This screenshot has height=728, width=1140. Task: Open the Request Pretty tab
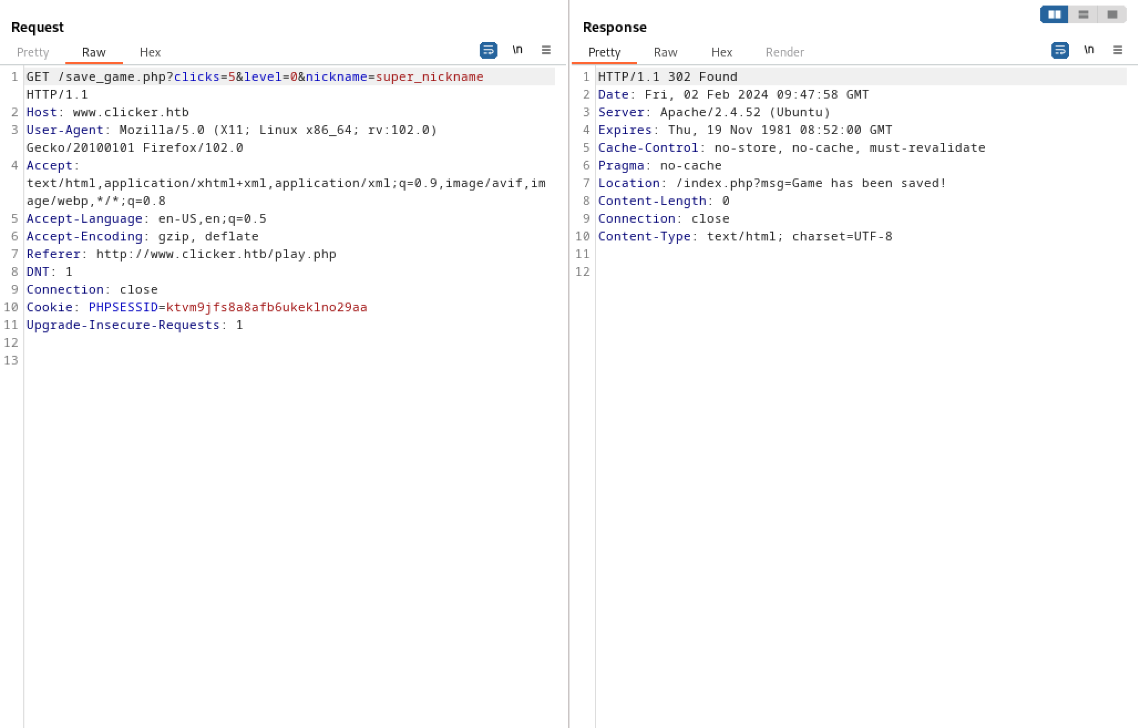pos(33,52)
